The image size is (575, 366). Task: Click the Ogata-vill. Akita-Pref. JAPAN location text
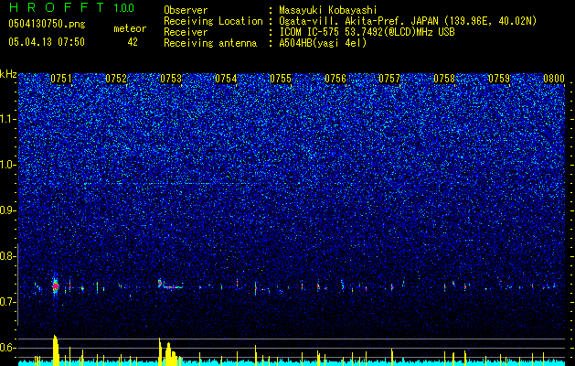click(x=408, y=21)
